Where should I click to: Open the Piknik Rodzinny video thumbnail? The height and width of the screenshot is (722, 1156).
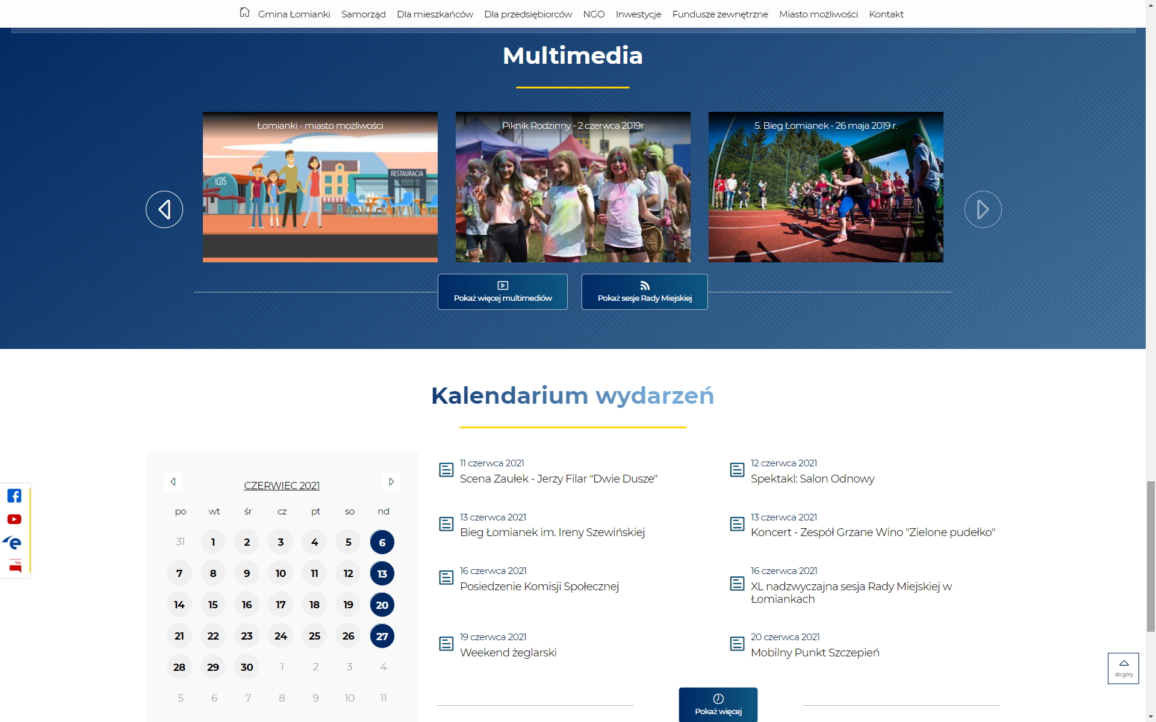click(x=573, y=187)
